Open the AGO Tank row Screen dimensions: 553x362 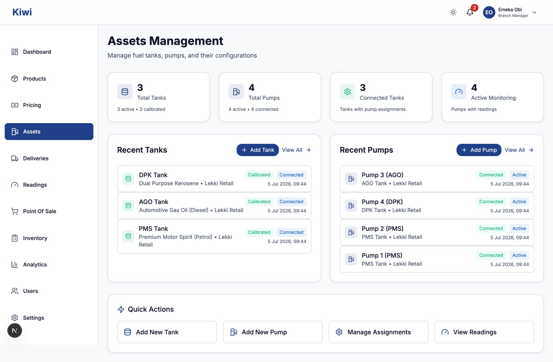[x=214, y=206]
